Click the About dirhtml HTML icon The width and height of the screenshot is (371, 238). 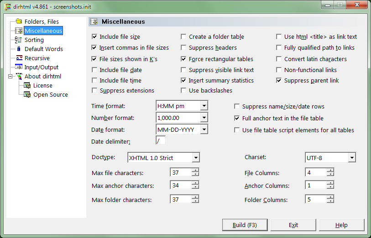pyautogui.click(x=19, y=76)
